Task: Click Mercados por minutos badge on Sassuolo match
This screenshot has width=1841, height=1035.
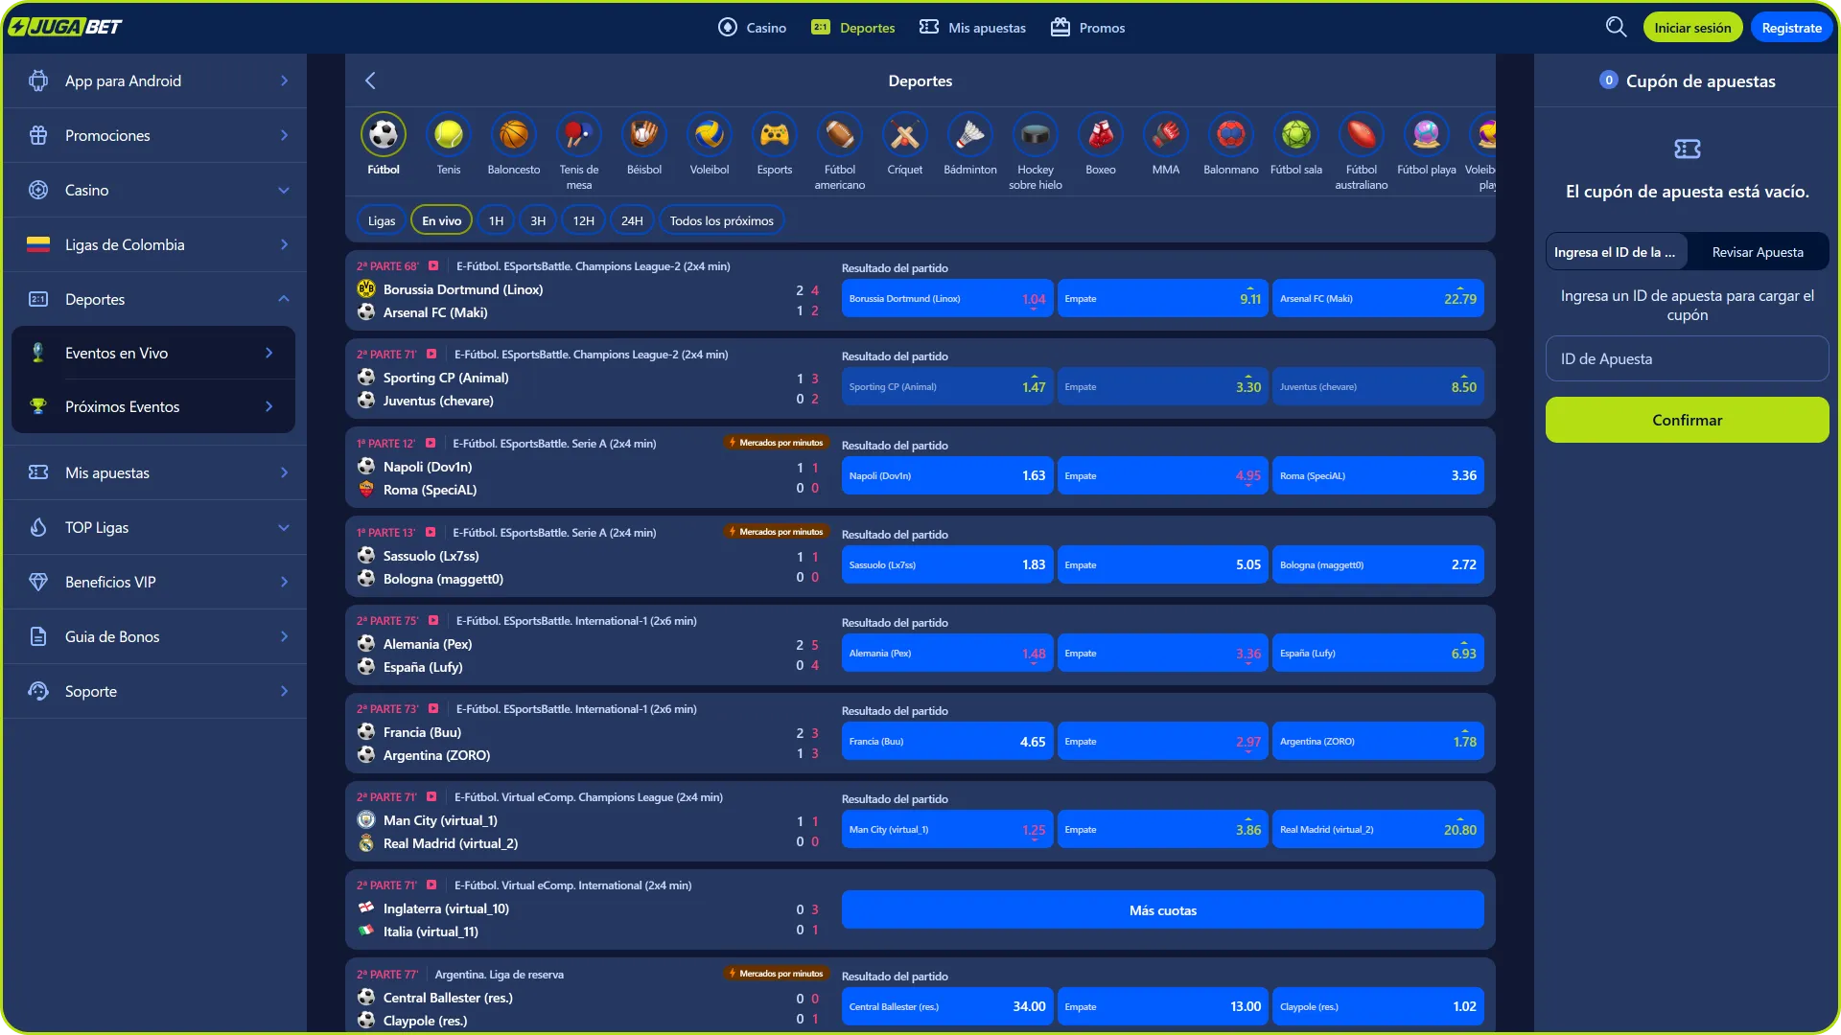Action: pos(776,532)
